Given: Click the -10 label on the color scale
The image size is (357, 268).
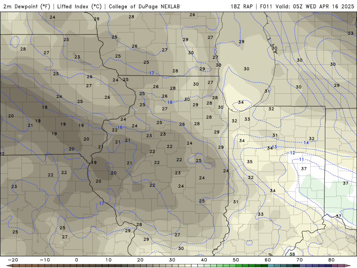Looking at the screenshot, I should click(x=45, y=260).
